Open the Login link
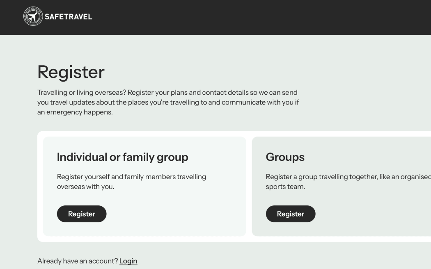 128,261
